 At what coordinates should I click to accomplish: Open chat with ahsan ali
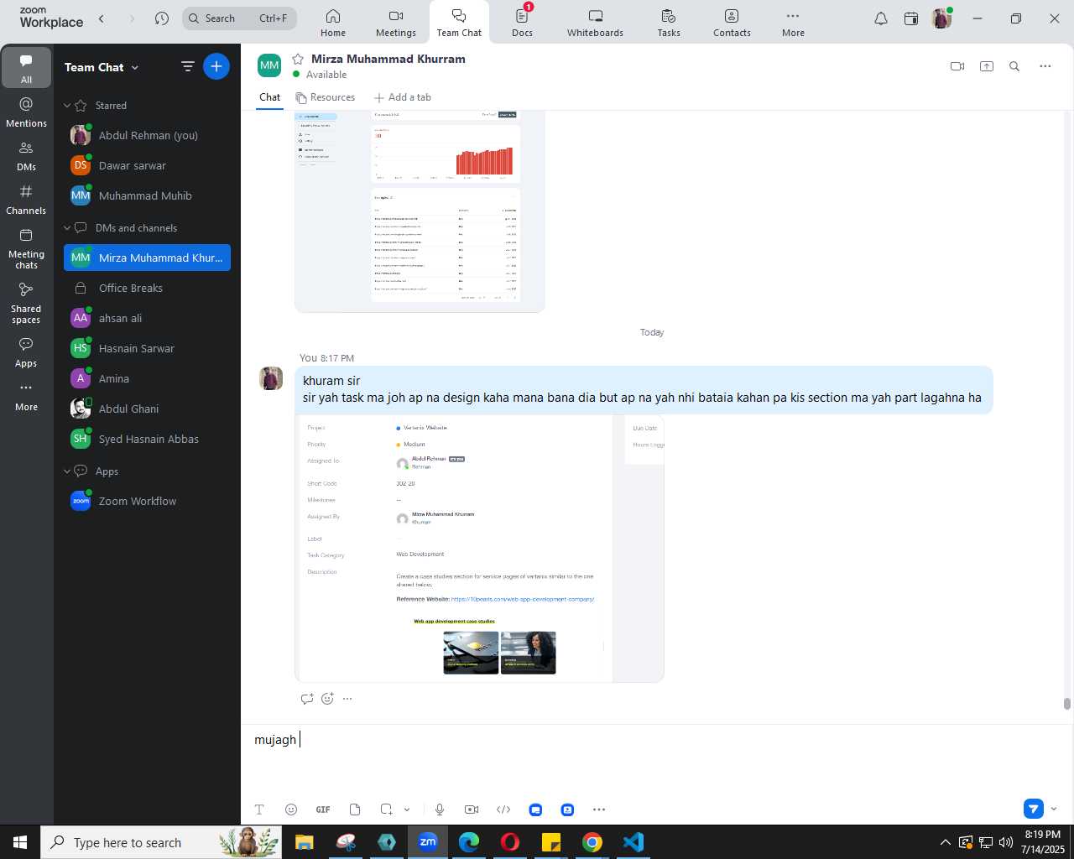[x=147, y=318]
